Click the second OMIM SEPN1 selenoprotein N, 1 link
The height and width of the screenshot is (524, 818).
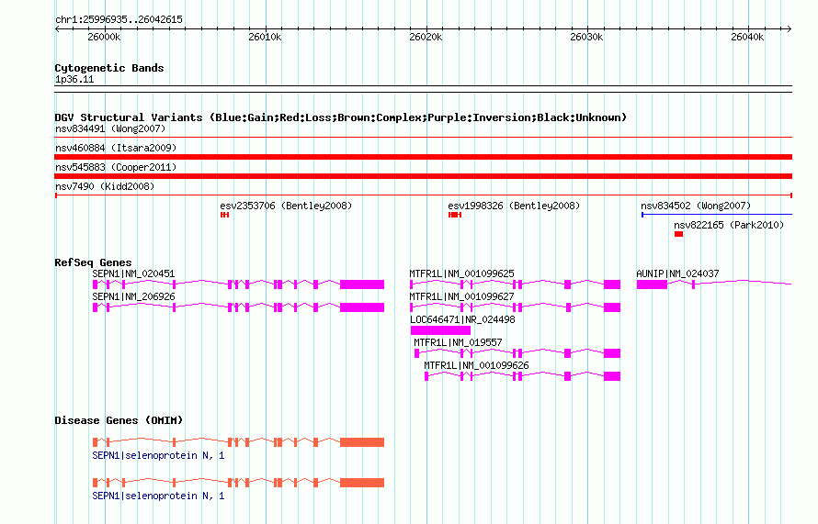(x=158, y=496)
